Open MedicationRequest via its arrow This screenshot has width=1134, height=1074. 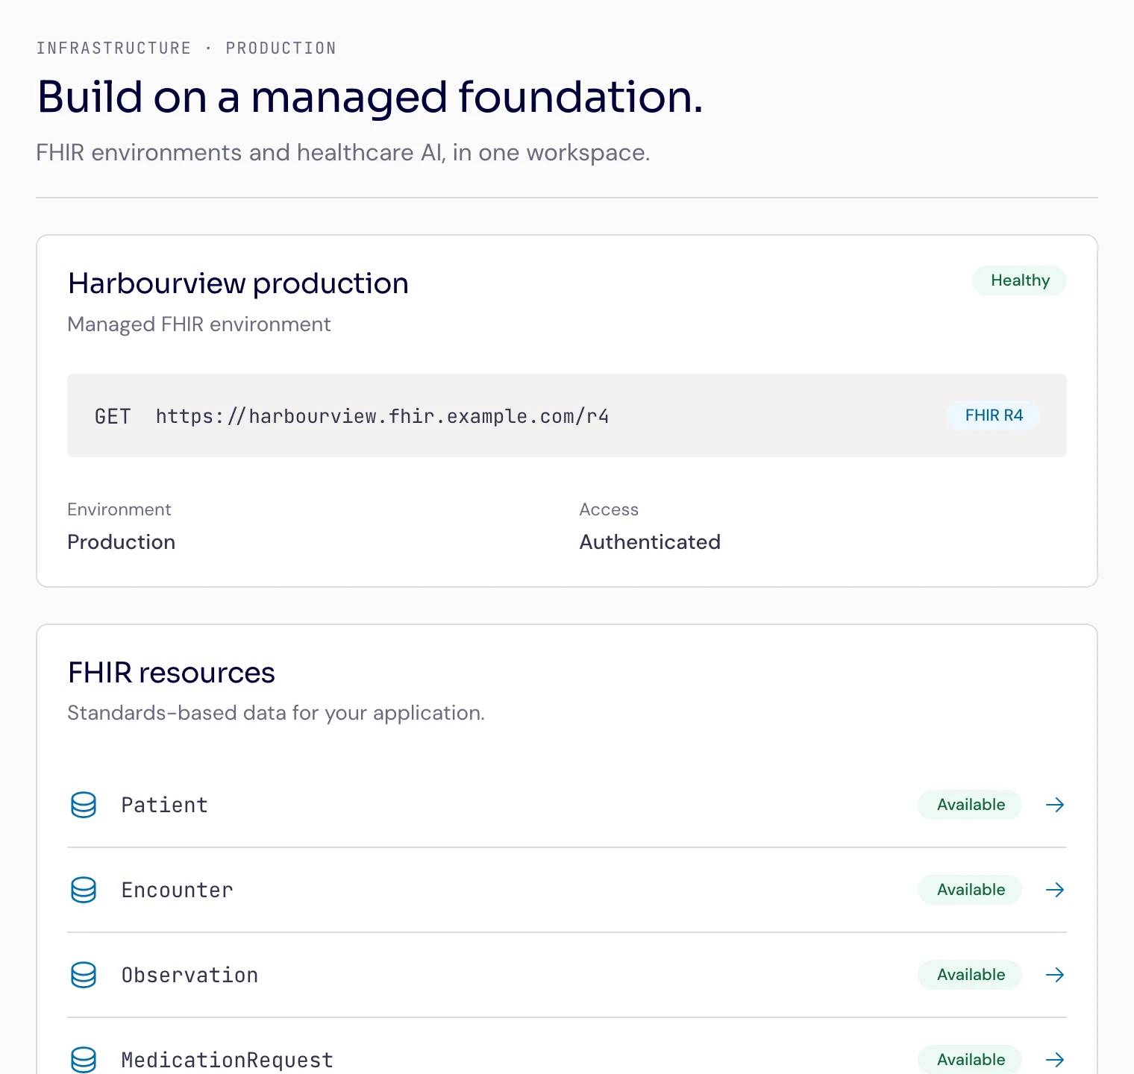point(1055,1060)
